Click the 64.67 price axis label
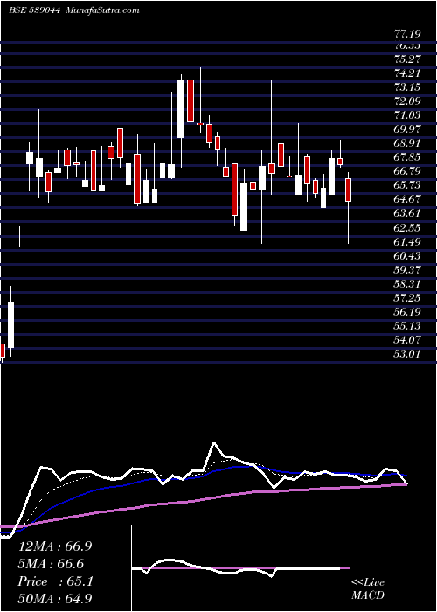The image size is (437, 612). pos(407,199)
